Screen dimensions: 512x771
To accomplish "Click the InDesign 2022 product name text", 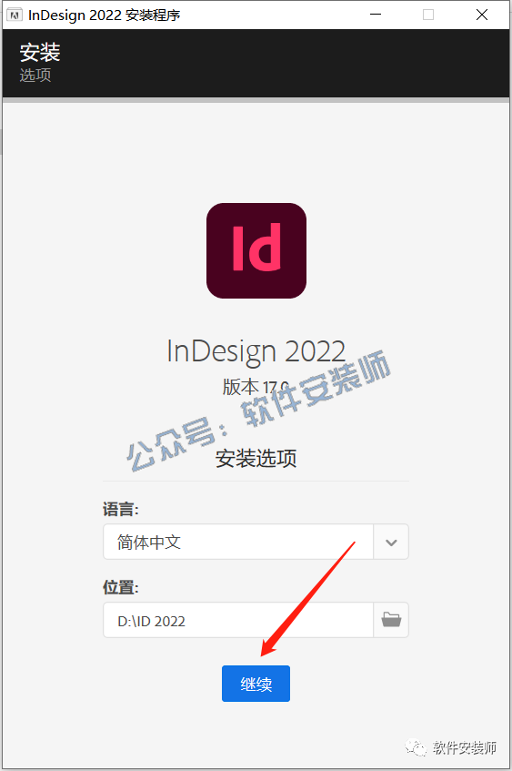I will coord(256,350).
